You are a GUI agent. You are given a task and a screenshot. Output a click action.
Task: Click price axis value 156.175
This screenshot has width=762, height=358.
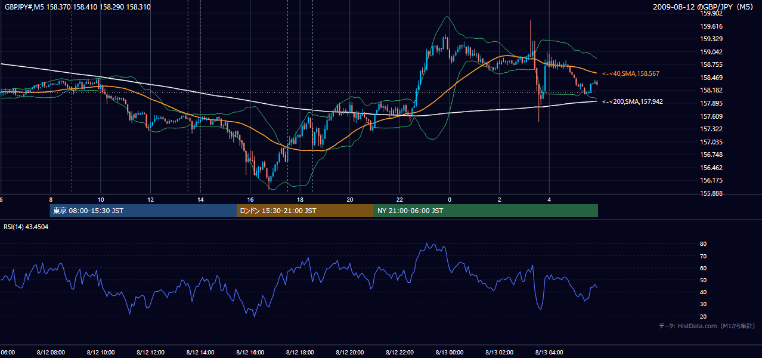pyautogui.click(x=712, y=180)
